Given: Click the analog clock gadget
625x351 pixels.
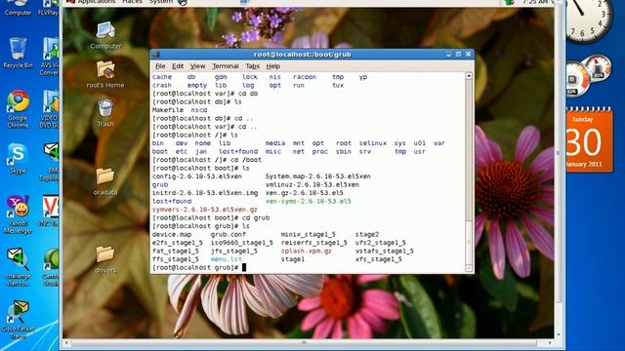Looking at the screenshot, I should coord(588,19).
